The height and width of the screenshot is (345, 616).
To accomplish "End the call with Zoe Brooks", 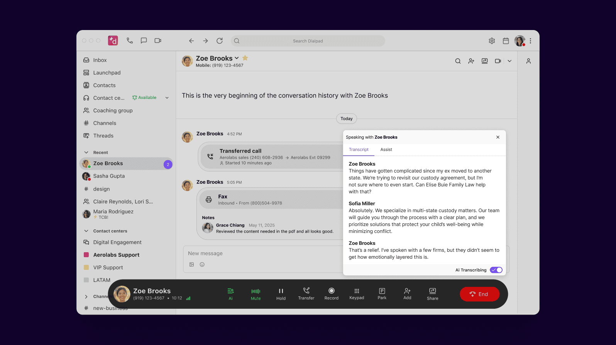I will (479, 294).
